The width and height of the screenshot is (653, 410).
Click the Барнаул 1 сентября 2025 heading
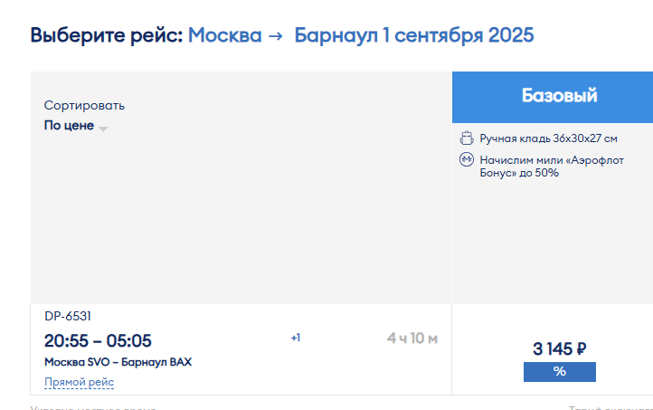pyautogui.click(x=414, y=35)
